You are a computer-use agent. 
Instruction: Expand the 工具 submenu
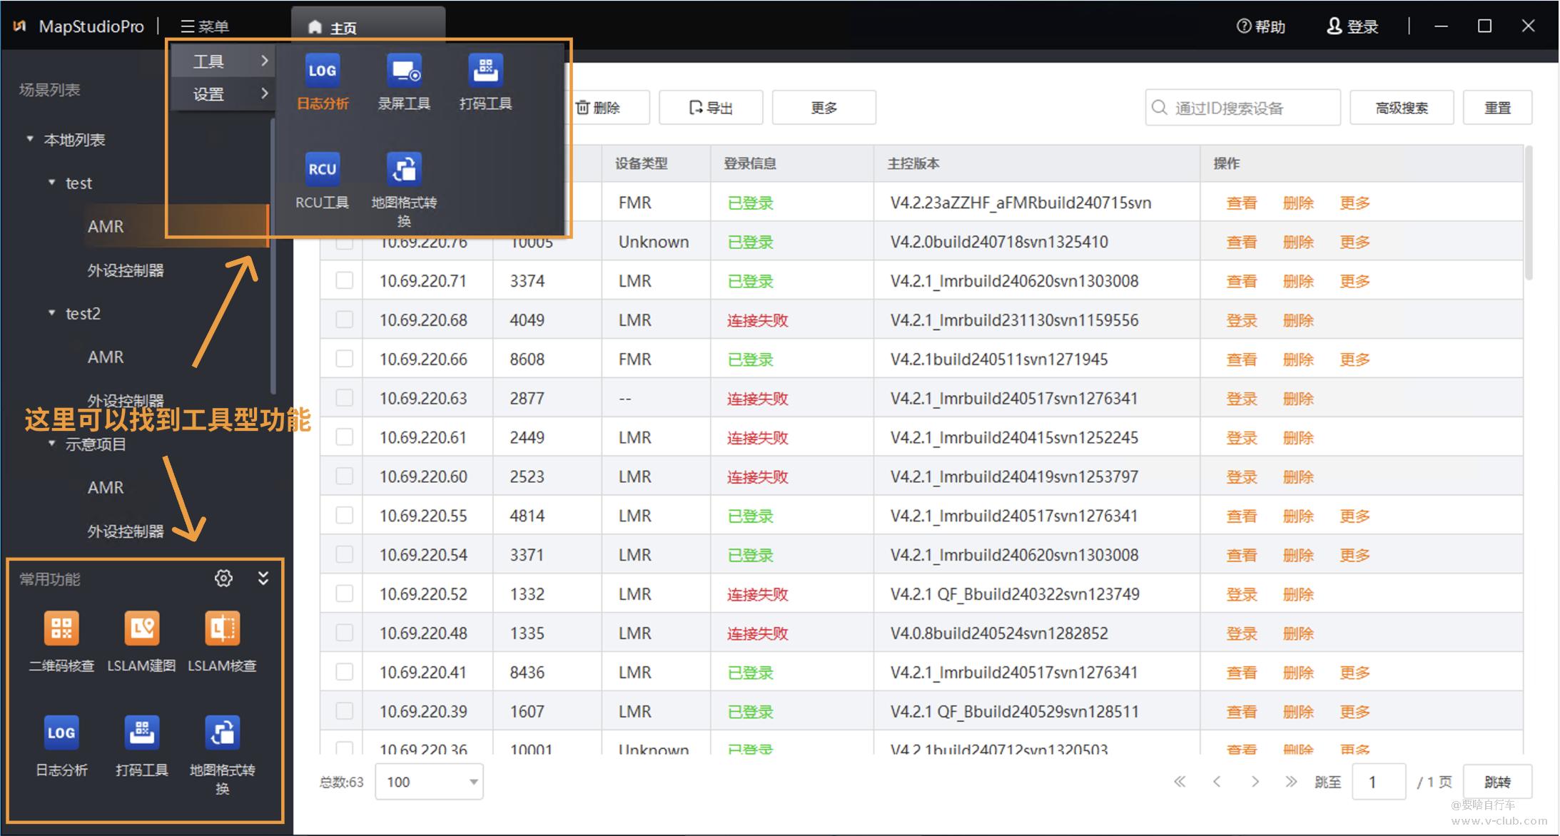pyautogui.click(x=224, y=61)
